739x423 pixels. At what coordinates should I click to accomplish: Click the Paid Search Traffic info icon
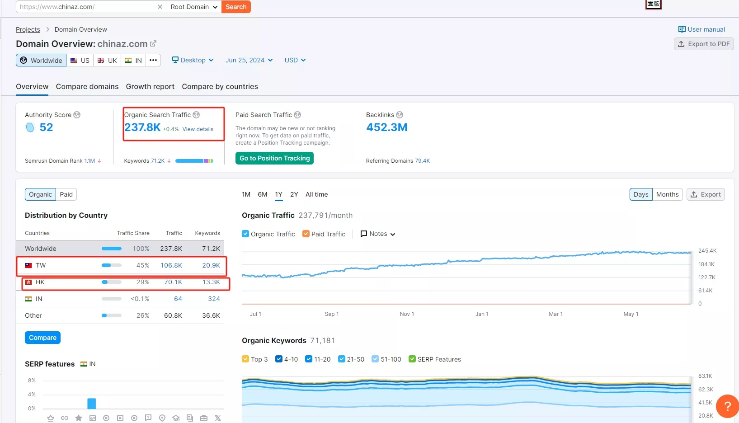(x=297, y=115)
